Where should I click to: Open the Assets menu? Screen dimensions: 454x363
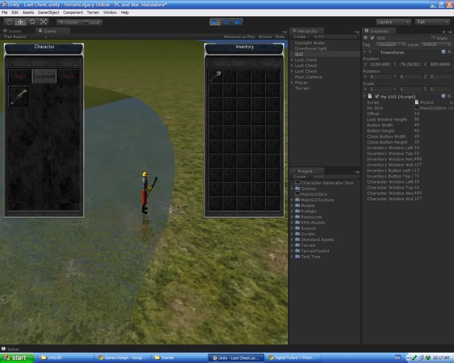point(28,12)
